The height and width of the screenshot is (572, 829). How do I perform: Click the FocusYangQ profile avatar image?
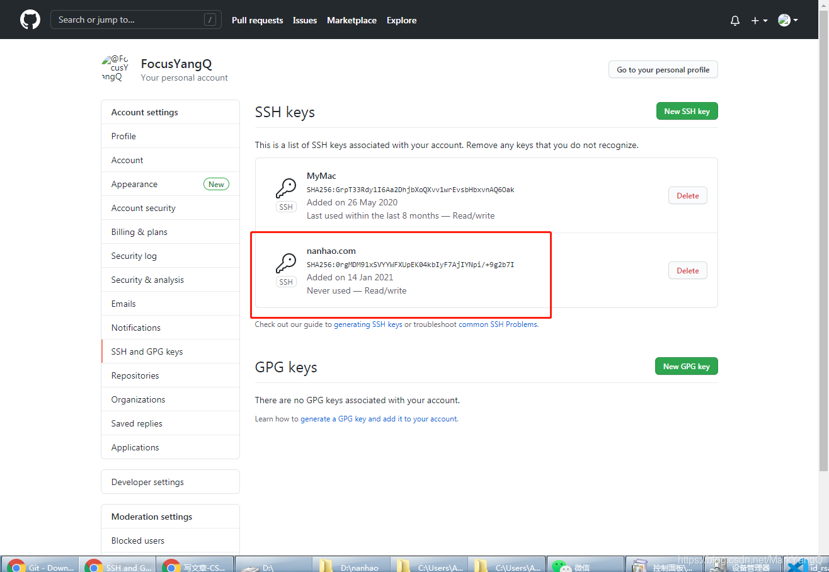click(116, 69)
